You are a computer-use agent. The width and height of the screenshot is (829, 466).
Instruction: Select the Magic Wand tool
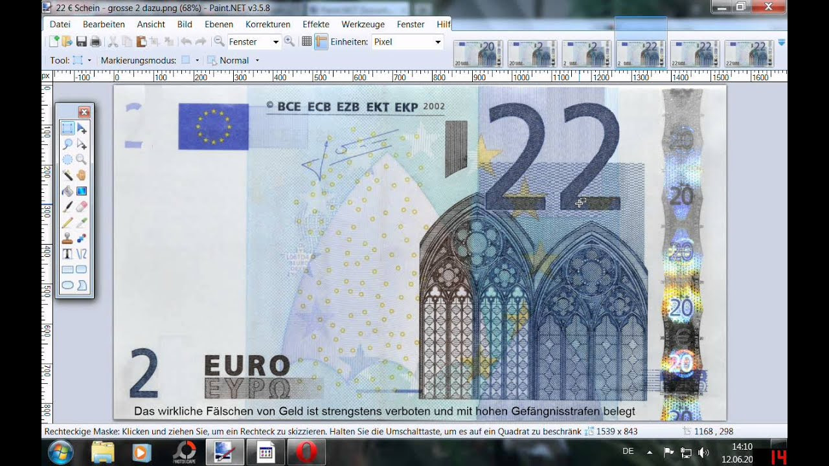pos(67,175)
